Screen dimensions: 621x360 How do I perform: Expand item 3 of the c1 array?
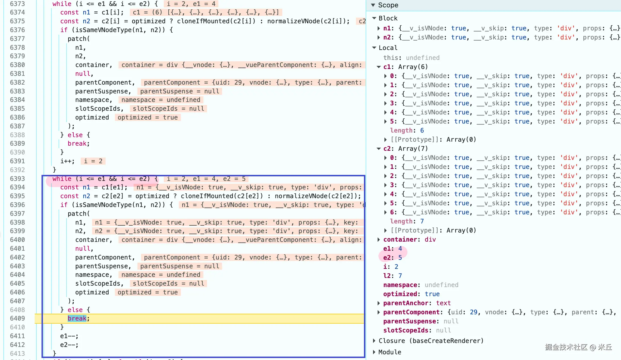click(x=385, y=103)
